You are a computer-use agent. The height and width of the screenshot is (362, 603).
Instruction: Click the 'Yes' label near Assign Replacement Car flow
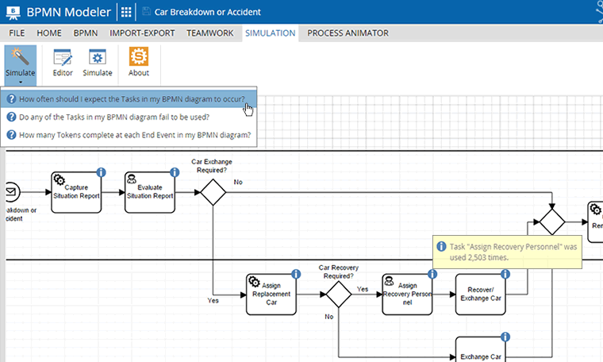pos(213,300)
